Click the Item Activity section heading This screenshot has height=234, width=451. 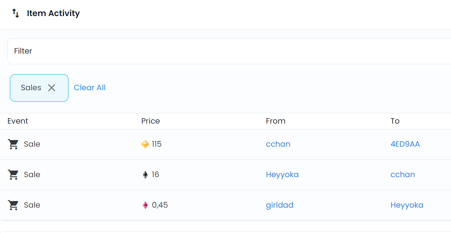[53, 13]
